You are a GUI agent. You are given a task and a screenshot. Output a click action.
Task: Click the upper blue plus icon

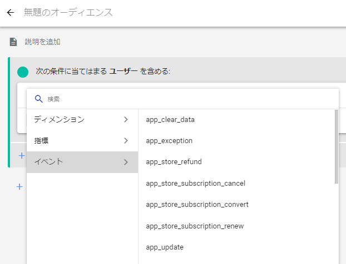pyautogui.click(x=22, y=156)
